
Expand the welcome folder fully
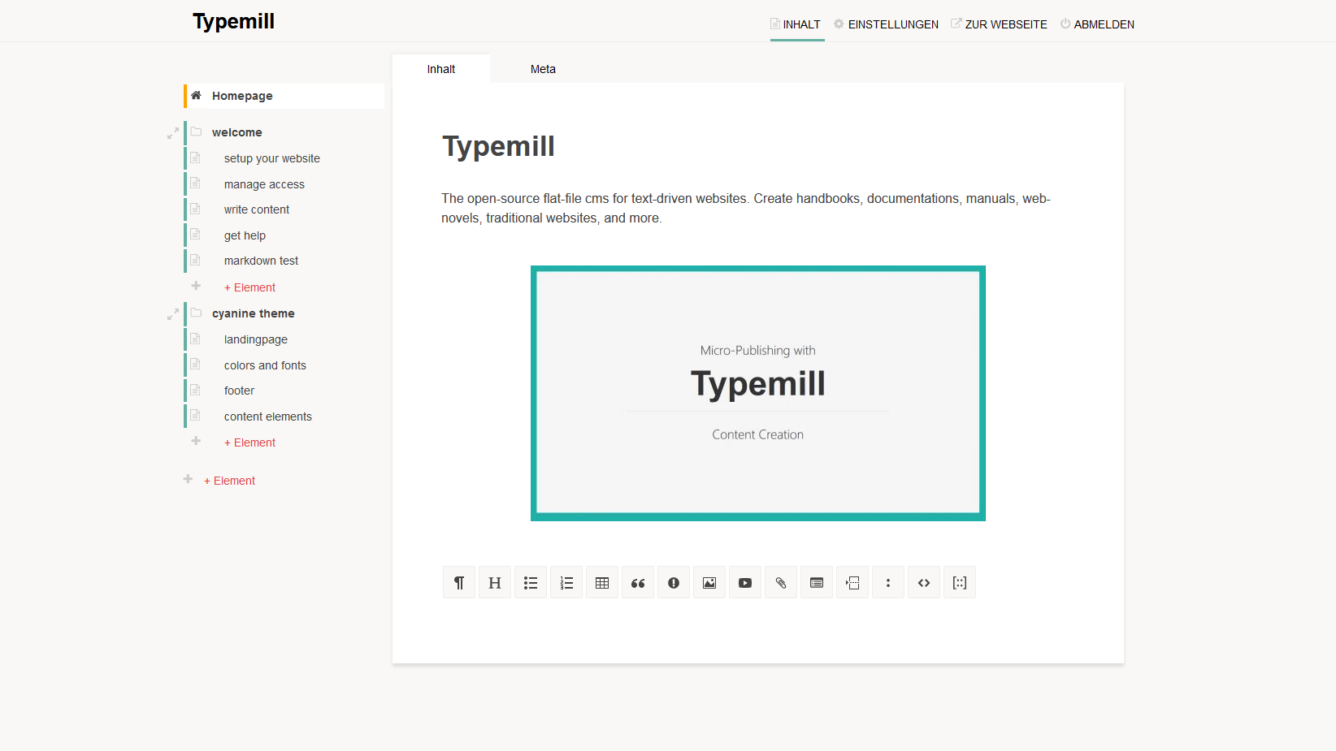173,132
